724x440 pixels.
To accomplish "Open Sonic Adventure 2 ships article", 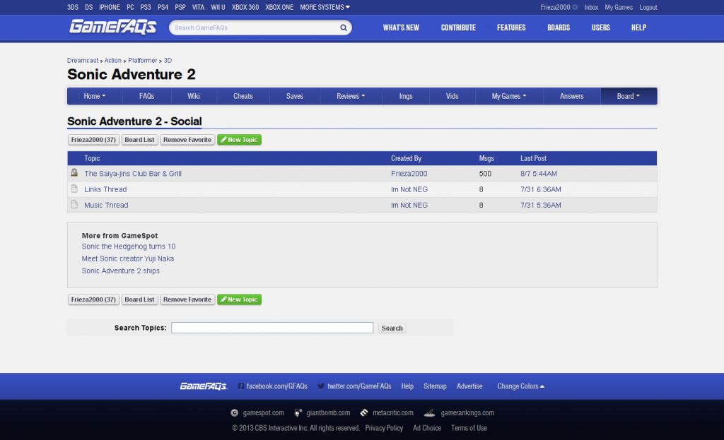I will (x=120, y=270).
